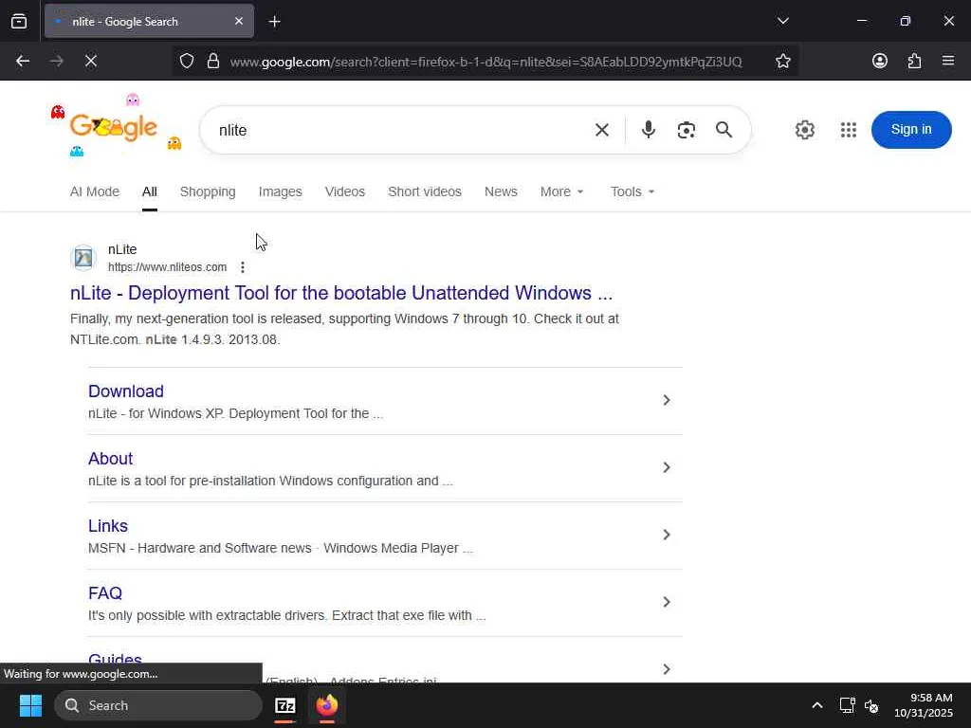Open the three-dot menu beside nliteos.com
Image resolution: width=971 pixels, height=728 pixels.
(243, 267)
